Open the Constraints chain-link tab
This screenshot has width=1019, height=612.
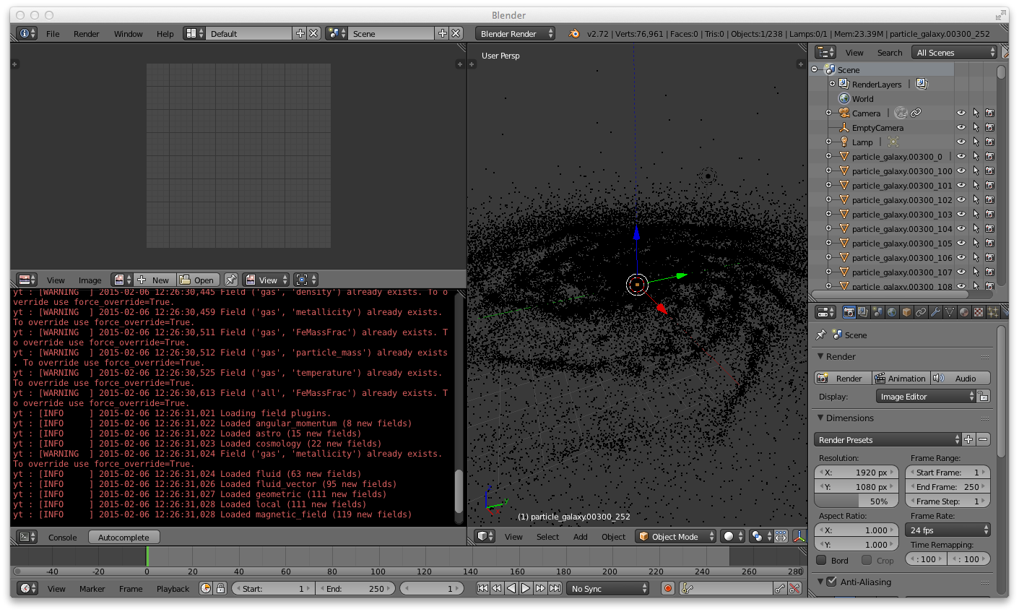tap(921, 312)
